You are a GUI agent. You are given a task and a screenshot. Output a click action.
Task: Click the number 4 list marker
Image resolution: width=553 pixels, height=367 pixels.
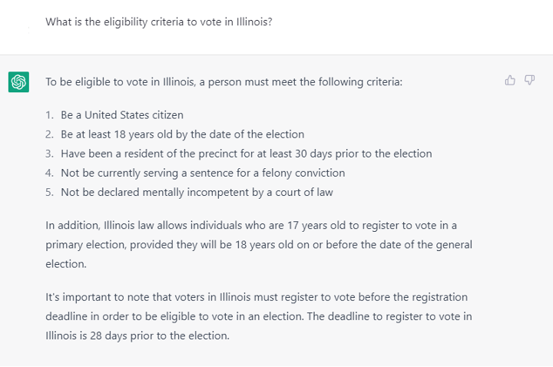click(x=49, y=173)
